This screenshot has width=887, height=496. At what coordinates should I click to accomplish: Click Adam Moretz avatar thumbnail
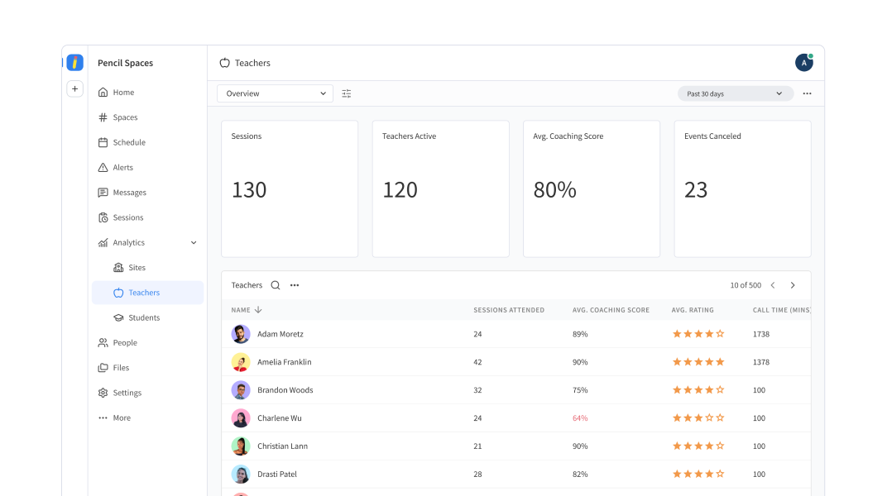[241, 334]
